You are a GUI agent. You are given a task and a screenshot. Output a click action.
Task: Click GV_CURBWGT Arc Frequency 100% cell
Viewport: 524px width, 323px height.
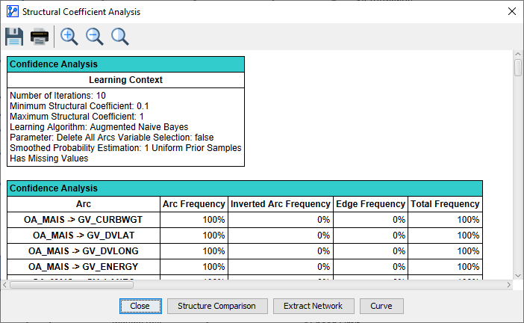pos(194,220)
